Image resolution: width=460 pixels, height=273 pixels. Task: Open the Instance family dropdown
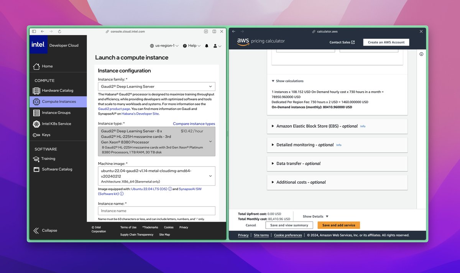tap(156, 87)
